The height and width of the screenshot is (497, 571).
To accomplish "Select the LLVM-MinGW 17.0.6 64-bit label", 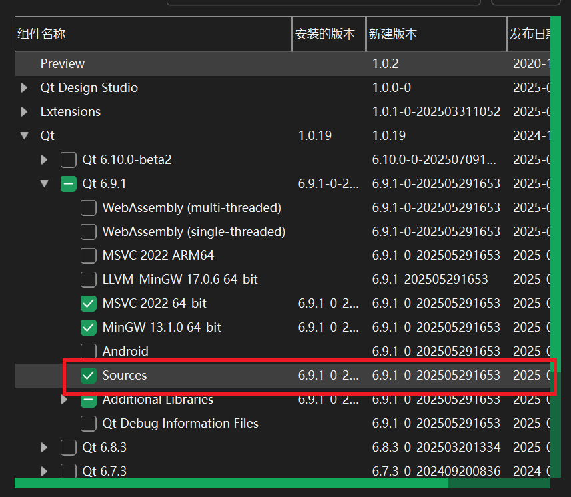I will 180,280.
